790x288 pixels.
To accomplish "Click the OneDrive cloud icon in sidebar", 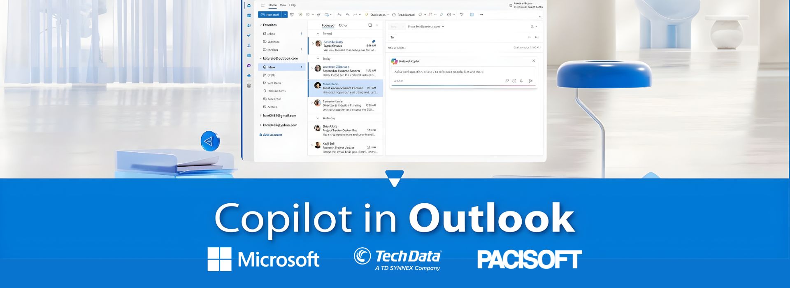I will click(x=249, y=76).
